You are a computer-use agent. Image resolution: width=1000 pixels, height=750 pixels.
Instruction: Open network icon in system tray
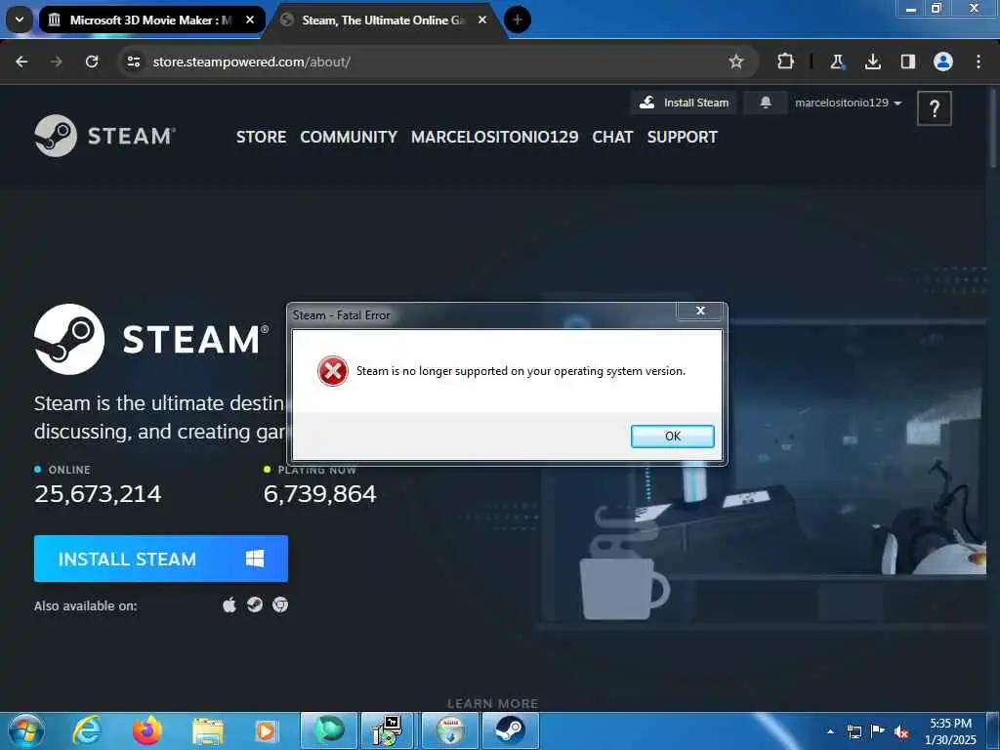coord(854,731)
